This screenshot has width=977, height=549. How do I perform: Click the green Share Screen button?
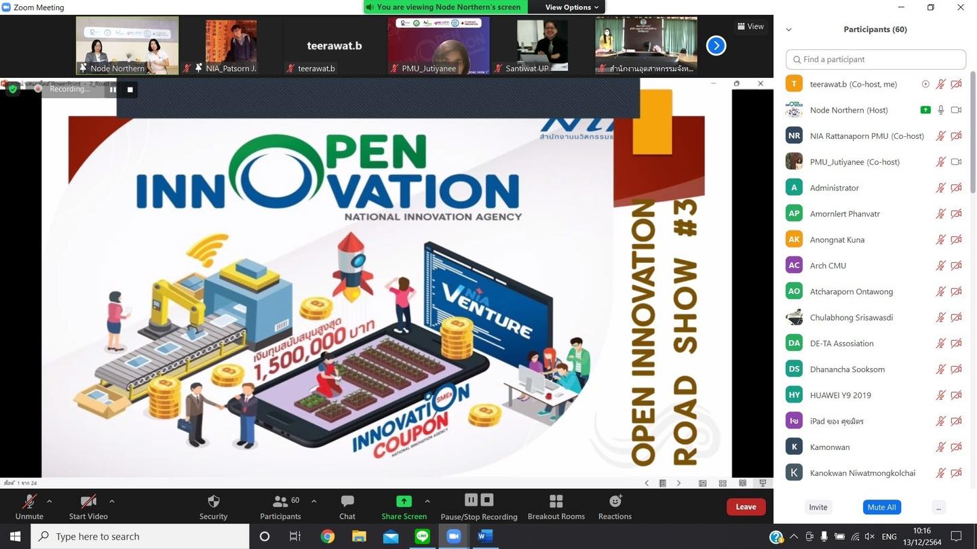(x=404, y=507)
